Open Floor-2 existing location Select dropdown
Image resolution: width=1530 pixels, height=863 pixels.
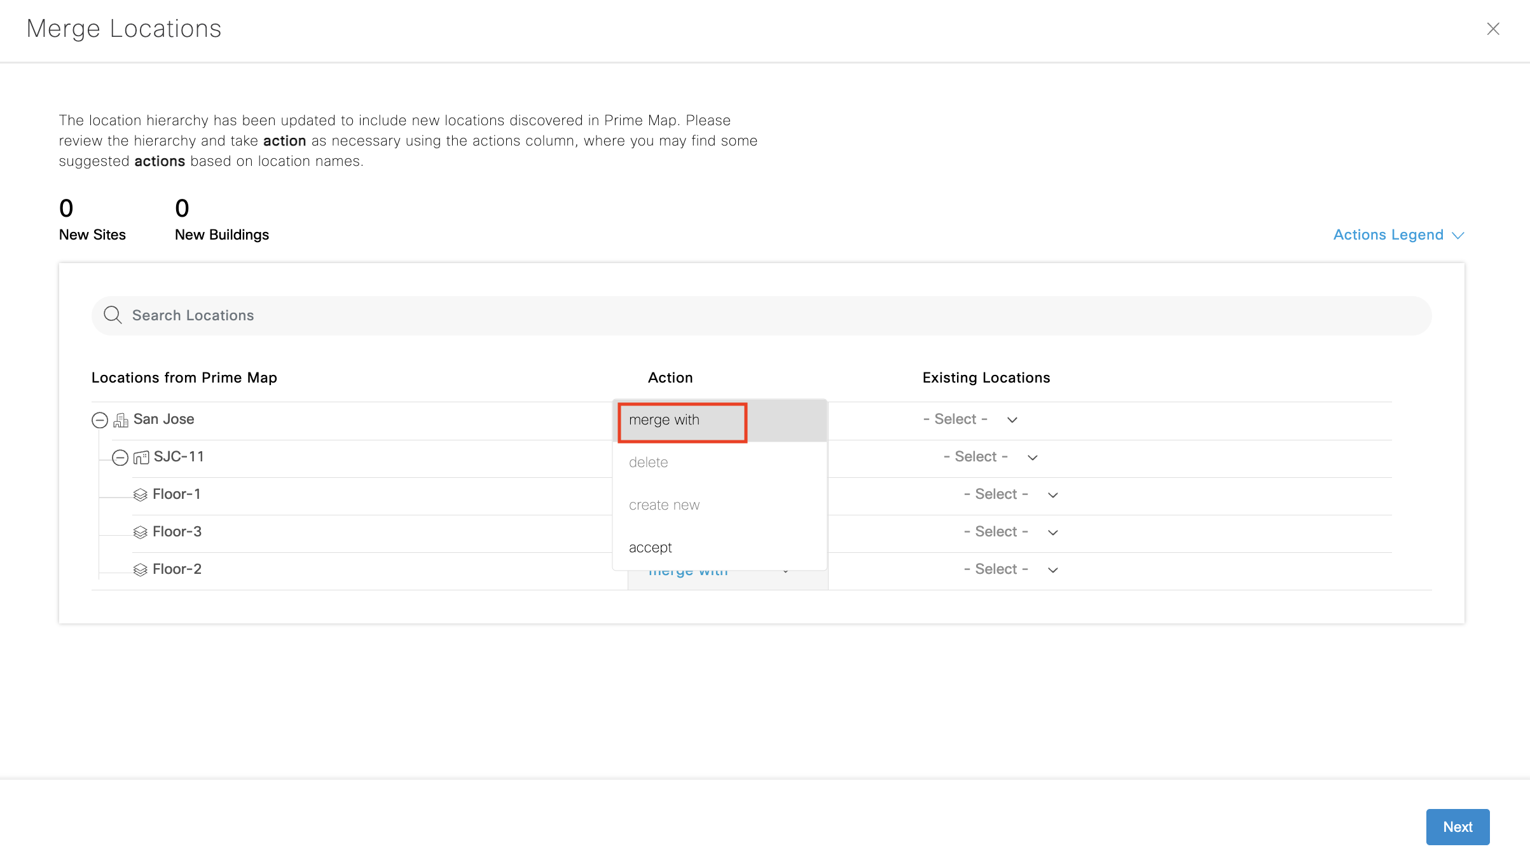pyautogui.click(x=1011, y=569)
